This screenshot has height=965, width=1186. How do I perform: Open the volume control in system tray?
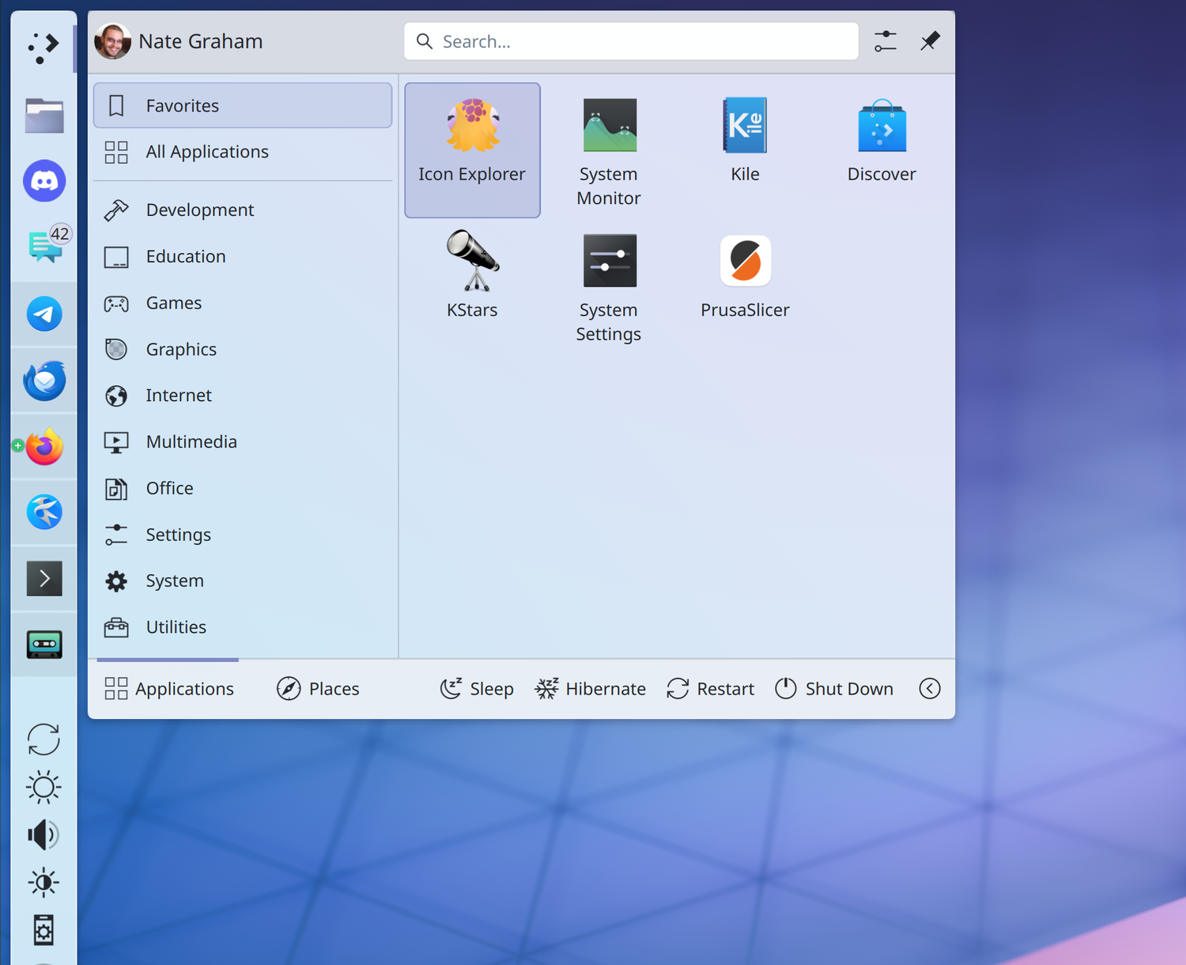(43, 834)
